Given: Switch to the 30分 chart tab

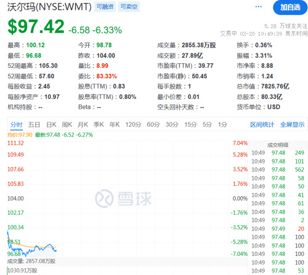Looking at the screenshot, I should coord(172,124).
